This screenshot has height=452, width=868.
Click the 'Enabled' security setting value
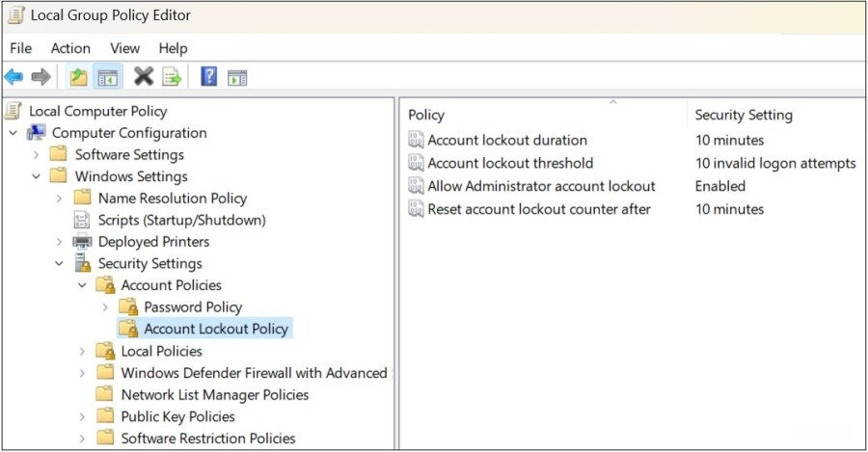click(720, 186)
